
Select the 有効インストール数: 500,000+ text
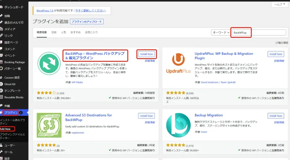pyautogui.click(x=54, y=98)
